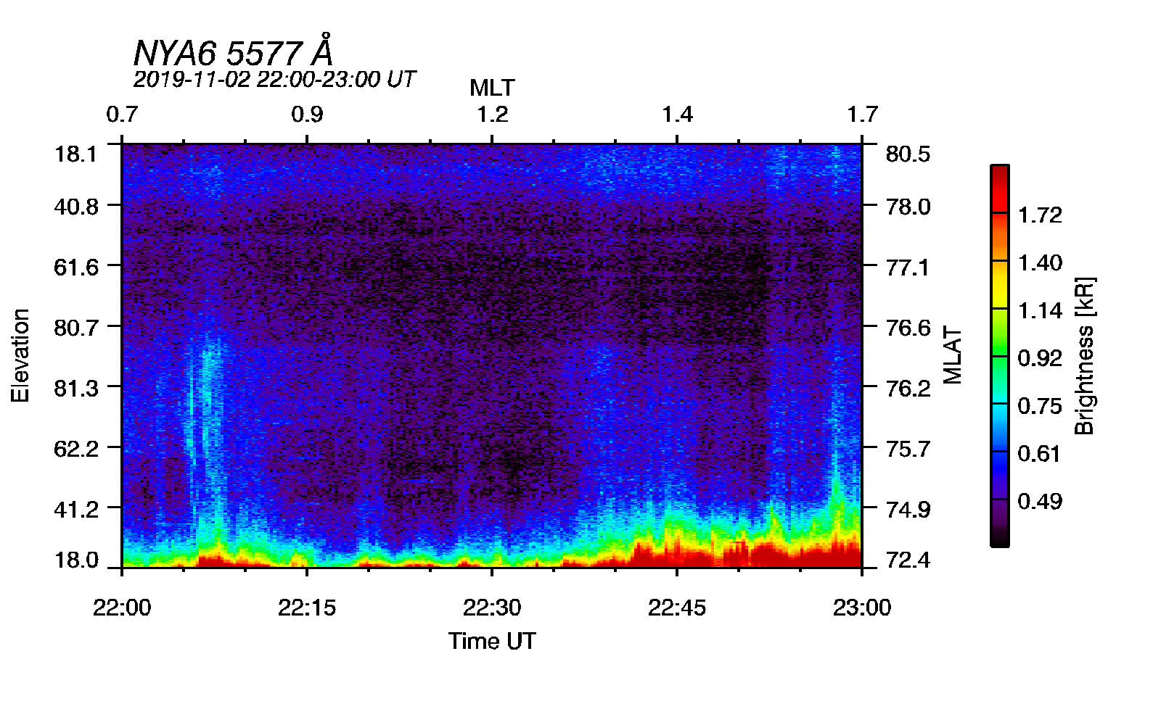1161x725 pixels.
Task: Click MLAT tick '72.4'
Action: [908, 560]
